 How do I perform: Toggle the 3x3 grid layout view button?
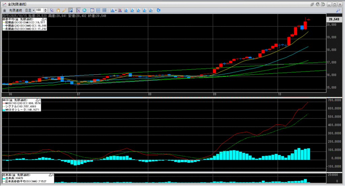(104, 10)
